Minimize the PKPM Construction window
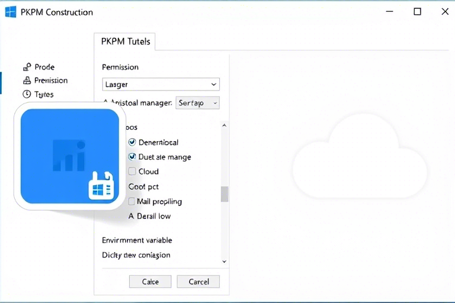Viewport: 455px width, 303px height. (389, 12)
